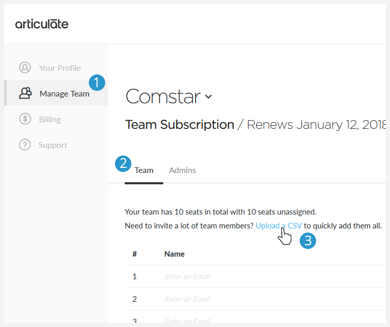Click the Billing dollar sign icon
The image size is (390, 327).
(x=25, y=119)
